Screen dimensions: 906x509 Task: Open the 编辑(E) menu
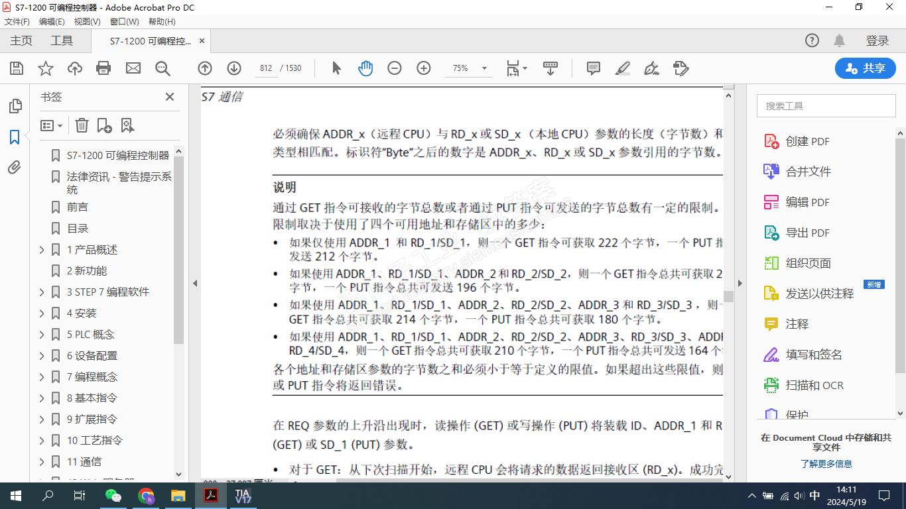click(x=52, y=21)
